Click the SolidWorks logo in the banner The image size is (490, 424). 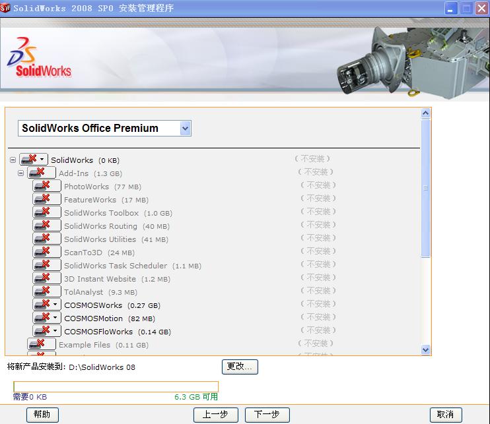point(40,57)
